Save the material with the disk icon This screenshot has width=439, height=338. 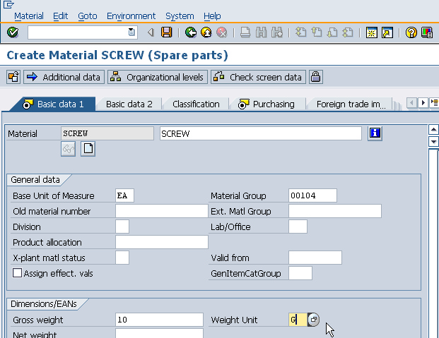(x=166, y=32)
